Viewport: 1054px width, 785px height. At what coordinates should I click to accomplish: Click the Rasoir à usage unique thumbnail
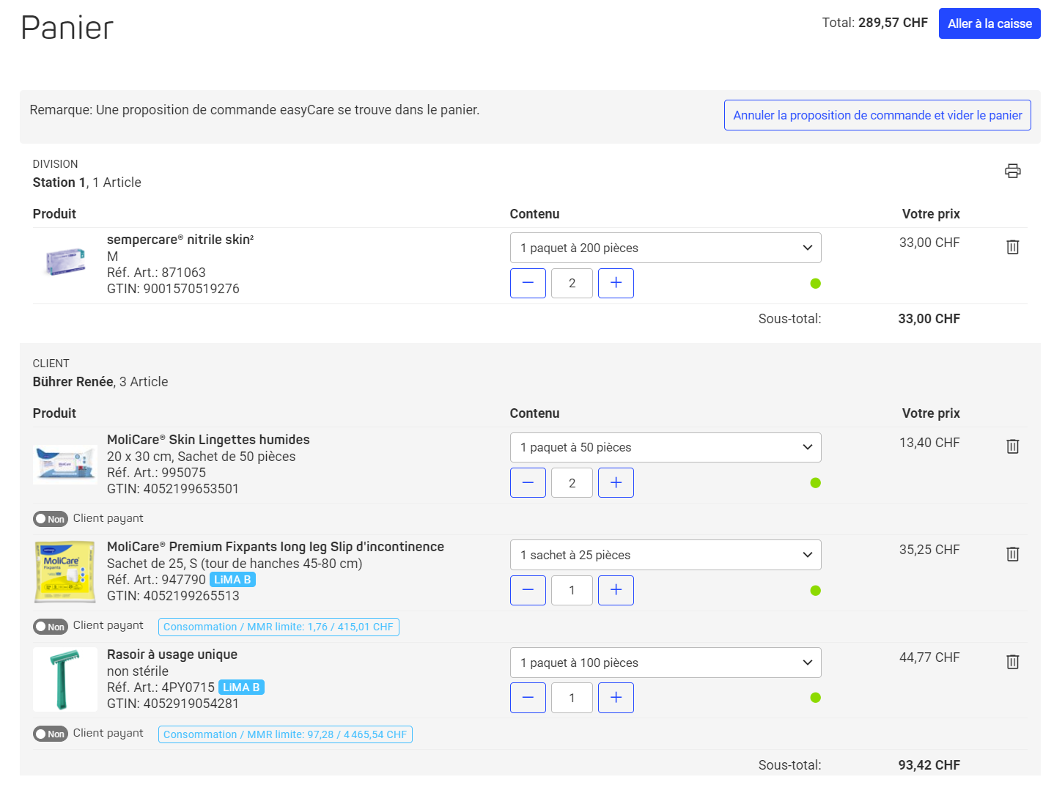pos(65,679)
